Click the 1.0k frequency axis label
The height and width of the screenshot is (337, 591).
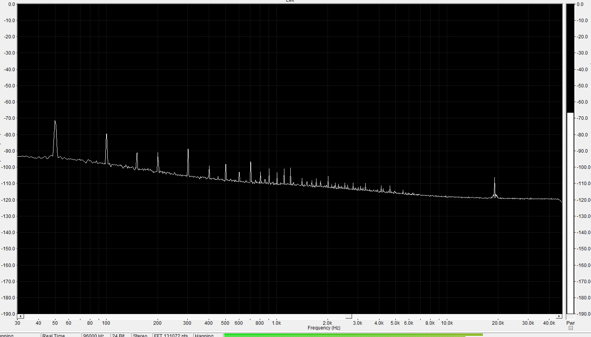[x=276, y=323]
